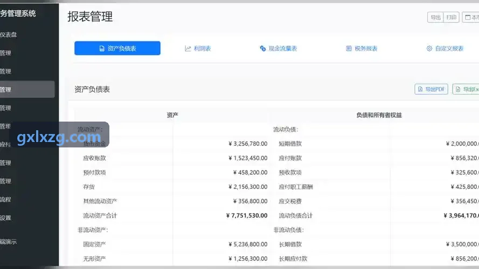Click the PDF file icon on 导出PDF
The image size is (479, 269).
coord(420,89)
